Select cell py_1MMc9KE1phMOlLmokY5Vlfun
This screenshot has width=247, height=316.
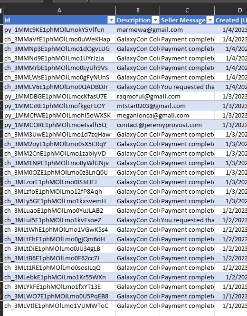[59, 30]
